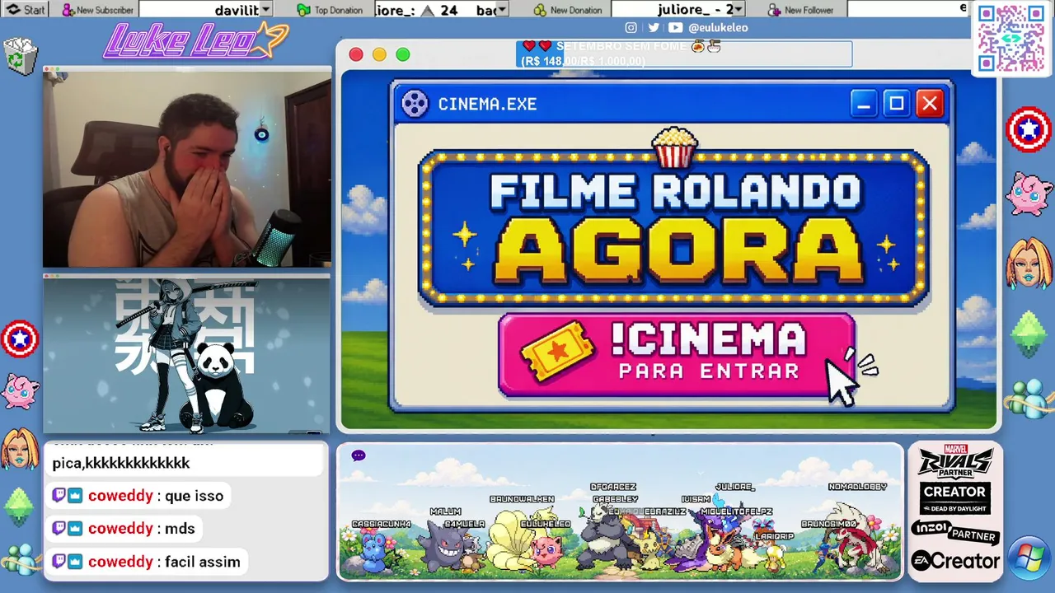Click the name LARIDRIP in the pet panel
Image resolution: width=1055 pixels, height=593 pixels.
pos(774,536)
